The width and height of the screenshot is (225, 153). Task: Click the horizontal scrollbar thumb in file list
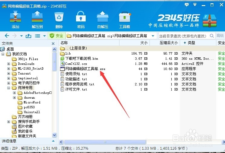click(105, 142)
